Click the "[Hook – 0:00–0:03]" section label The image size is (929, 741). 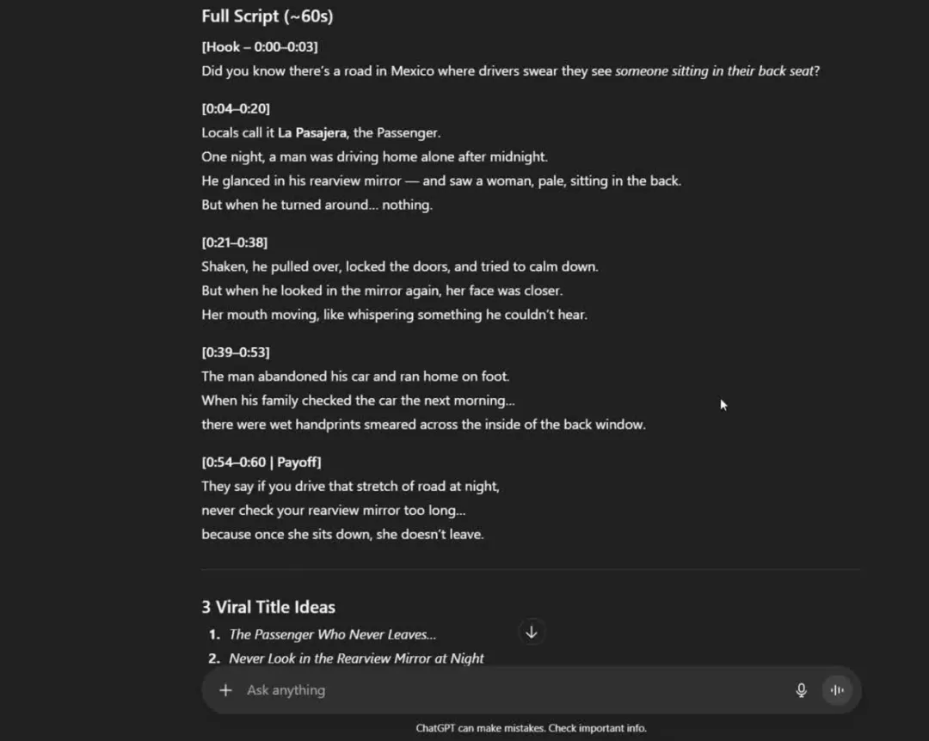pos(259,47)
